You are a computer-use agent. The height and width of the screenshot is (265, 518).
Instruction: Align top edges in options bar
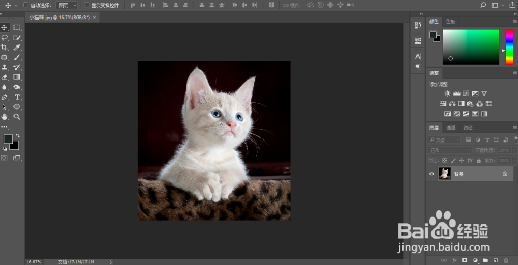(x=133, y=5)
